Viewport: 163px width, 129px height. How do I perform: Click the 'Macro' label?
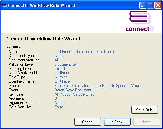click(x=14, y=86)
